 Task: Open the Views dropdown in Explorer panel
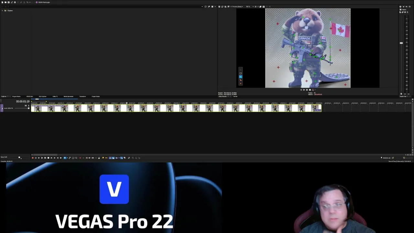point(212,6)
